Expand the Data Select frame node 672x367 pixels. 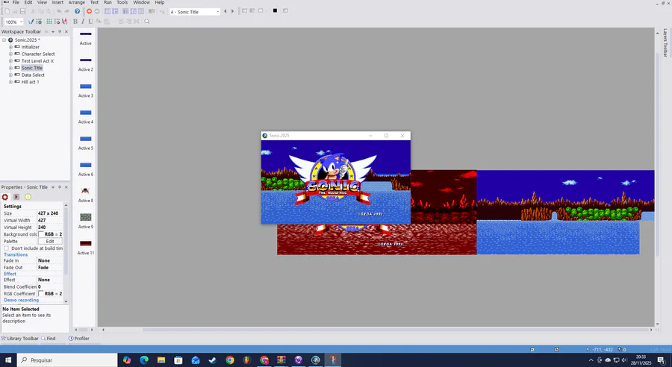[10, 75]
